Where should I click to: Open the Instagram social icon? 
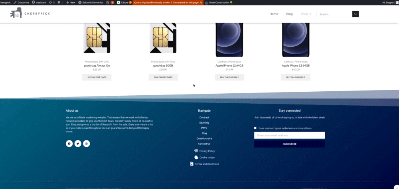tap(87, 144)
